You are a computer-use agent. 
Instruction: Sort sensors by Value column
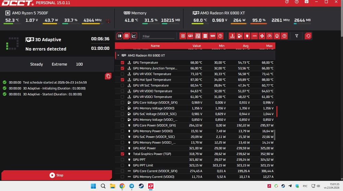pyautogui.click(x=197, y=46)
